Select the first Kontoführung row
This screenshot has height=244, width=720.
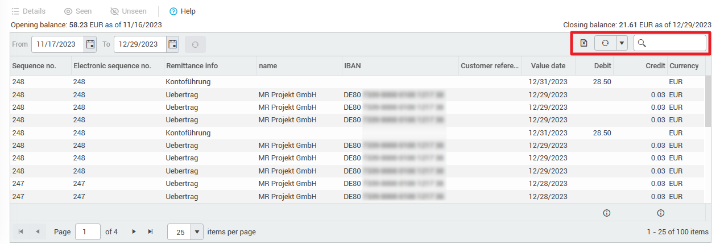tap(188, 82)
